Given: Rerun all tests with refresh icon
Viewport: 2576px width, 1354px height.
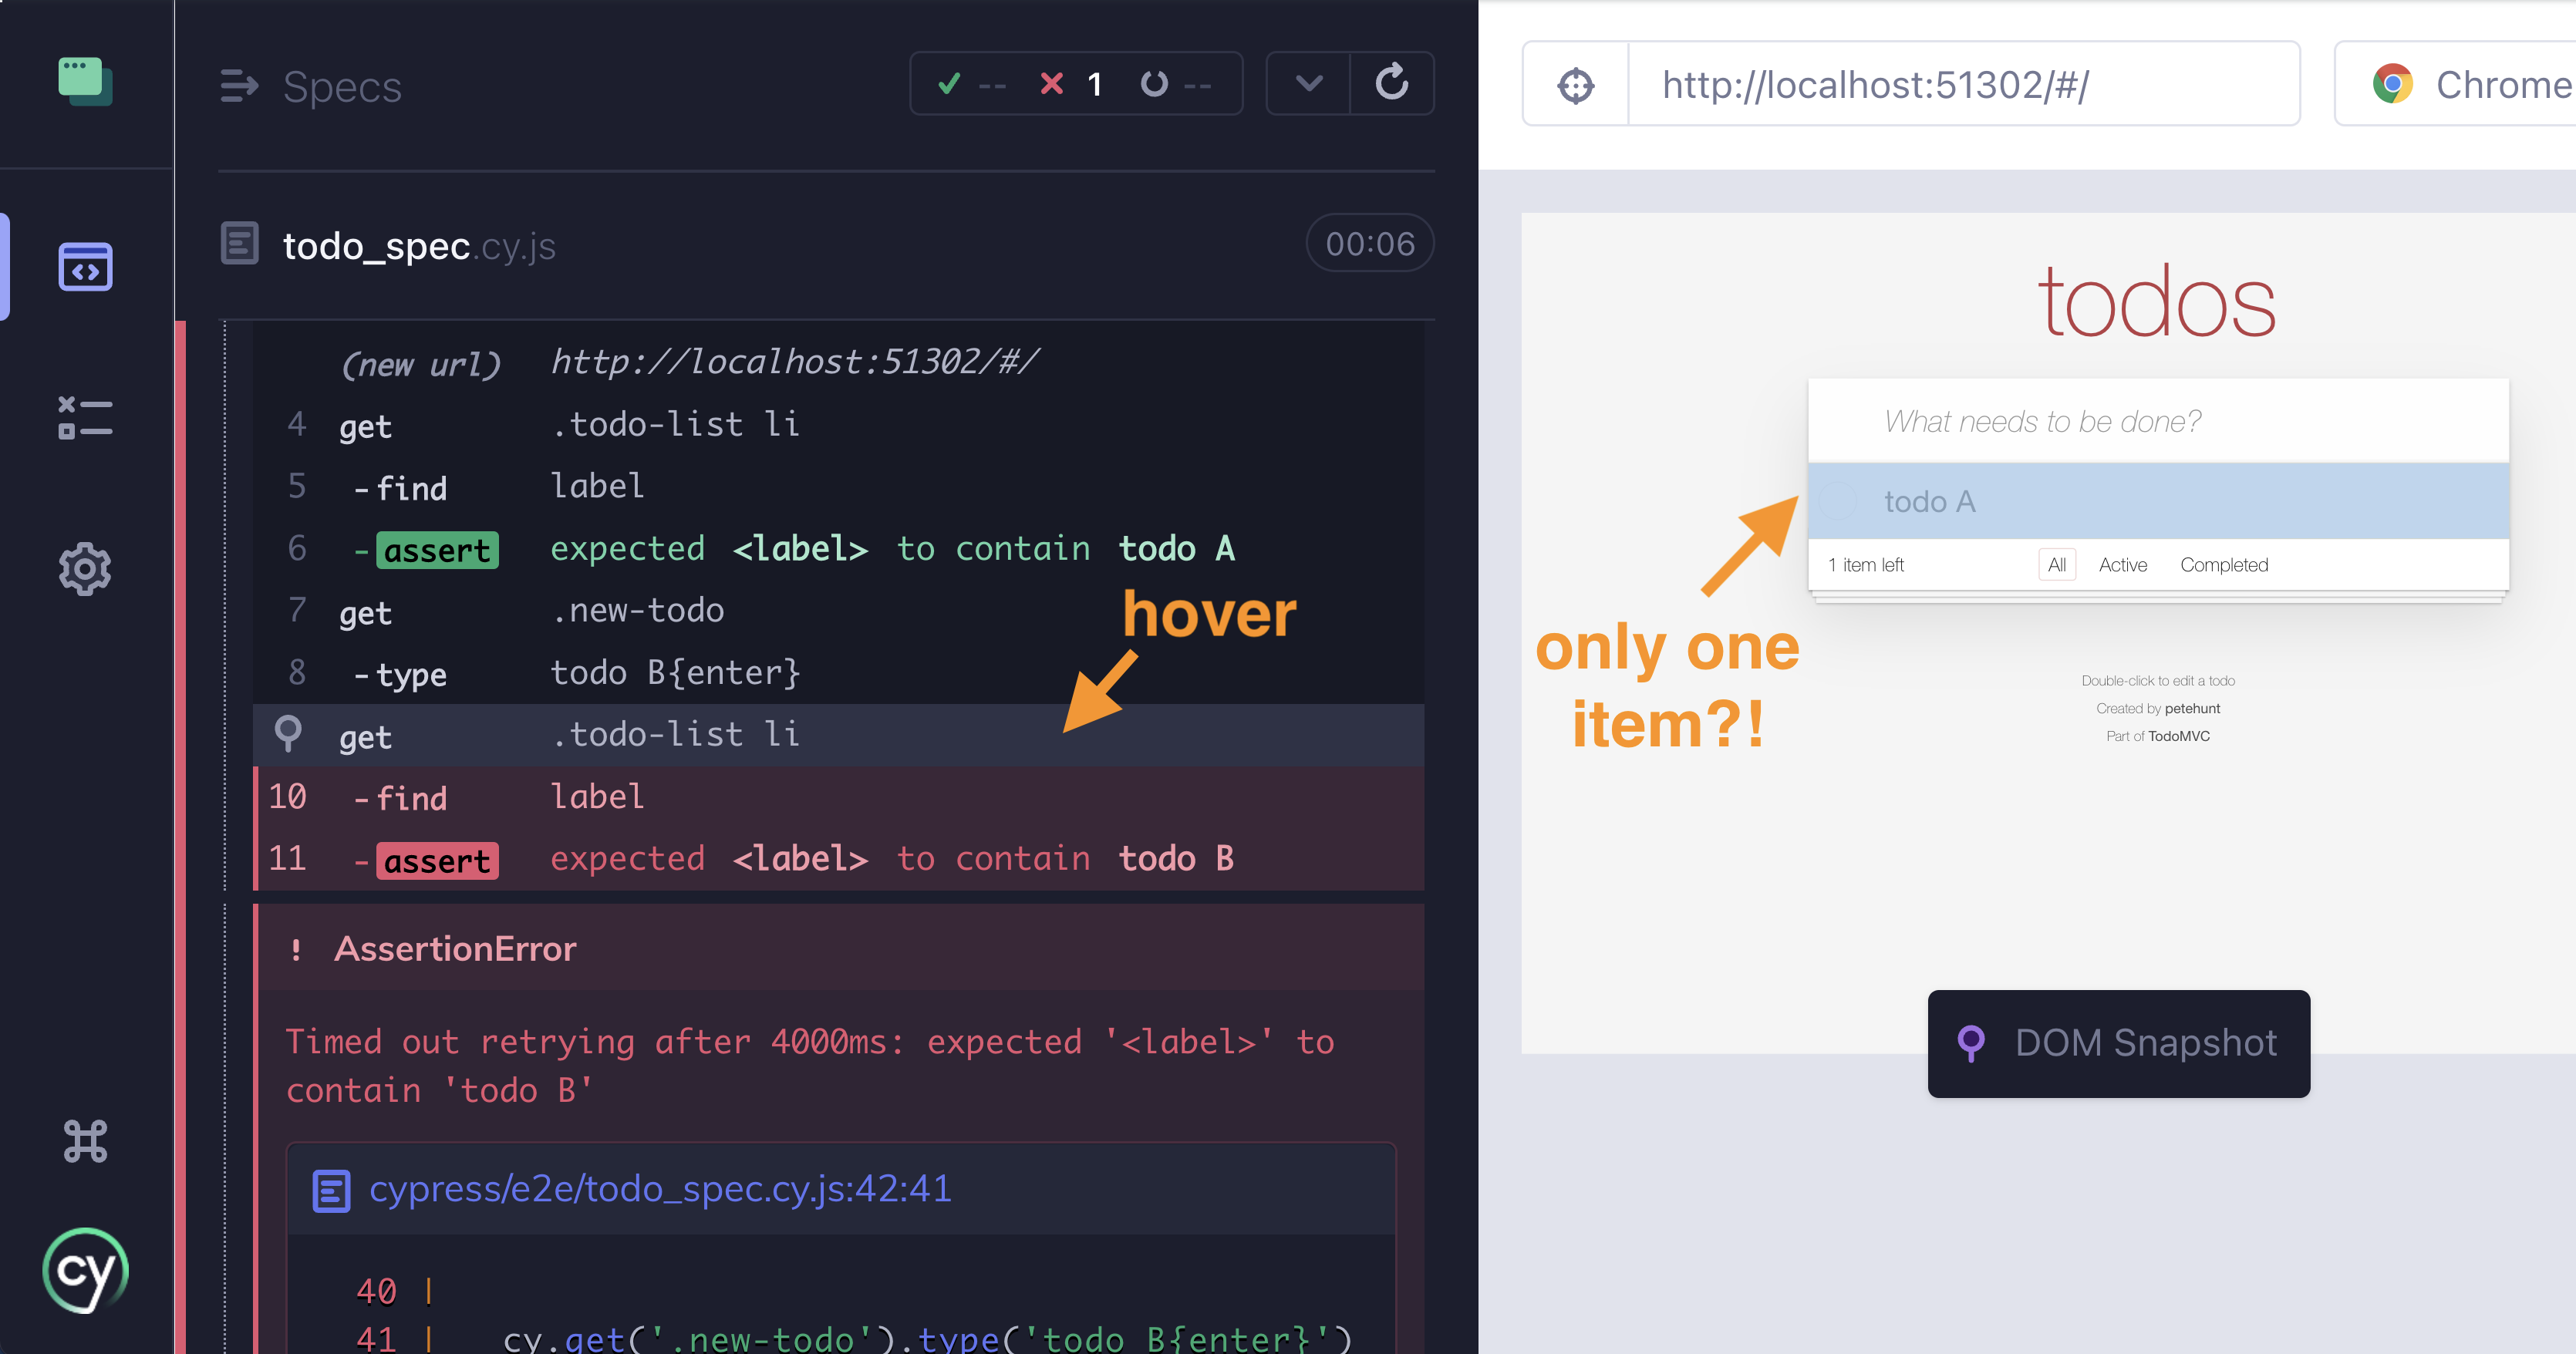Looking at the screenshot, I should 1391,83.
